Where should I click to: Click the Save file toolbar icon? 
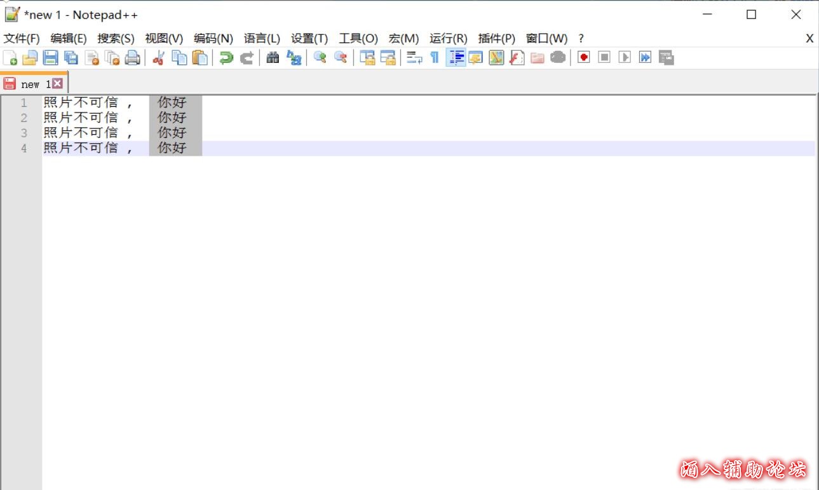50,58
